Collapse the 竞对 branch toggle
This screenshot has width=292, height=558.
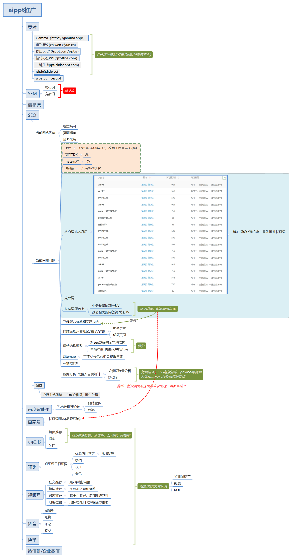tap(32, 33)
